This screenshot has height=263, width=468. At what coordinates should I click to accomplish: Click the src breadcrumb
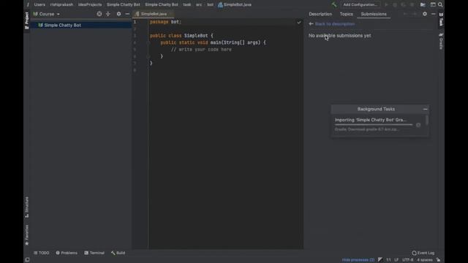pyautogui.click(x=199, y=4)
